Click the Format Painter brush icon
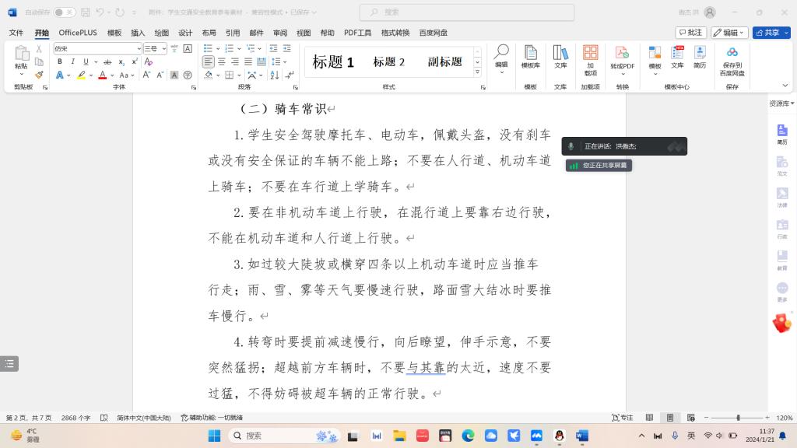This screenshot has width=797, height=448. pos(39,75)
